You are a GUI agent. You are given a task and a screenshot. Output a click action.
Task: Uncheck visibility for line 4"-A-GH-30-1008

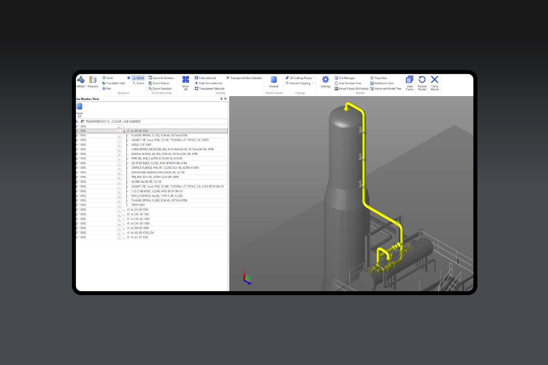click(76, 228)
